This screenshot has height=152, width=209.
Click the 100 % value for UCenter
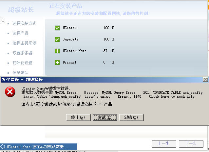[x=109, y=28]
